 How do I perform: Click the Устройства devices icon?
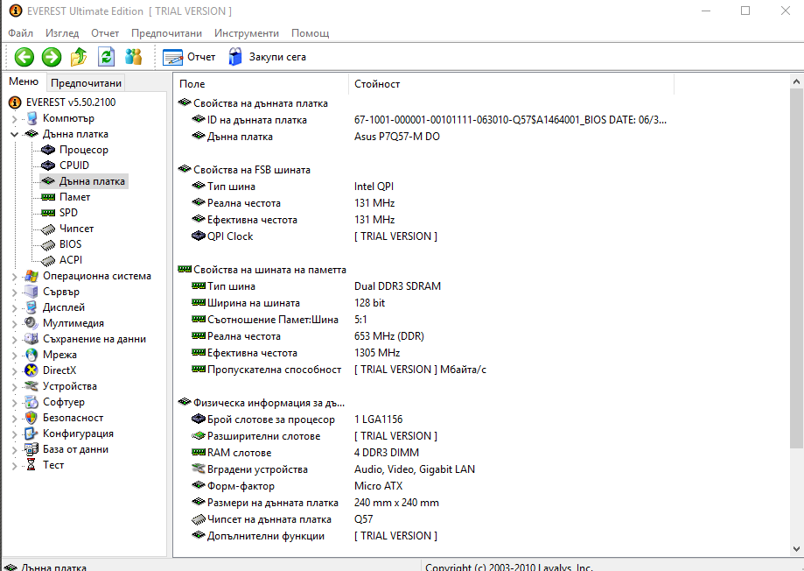pos(31,386)
